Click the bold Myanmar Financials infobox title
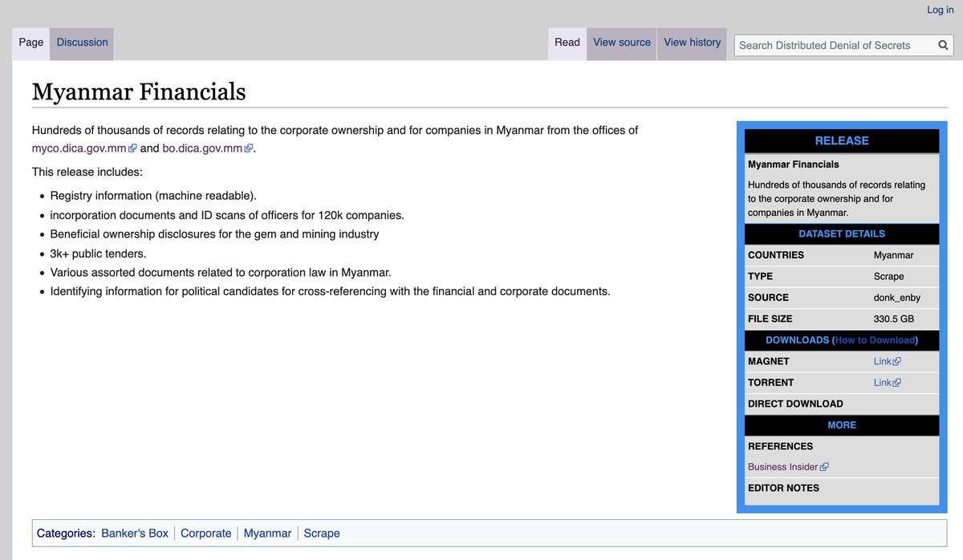 pos(793,164)
